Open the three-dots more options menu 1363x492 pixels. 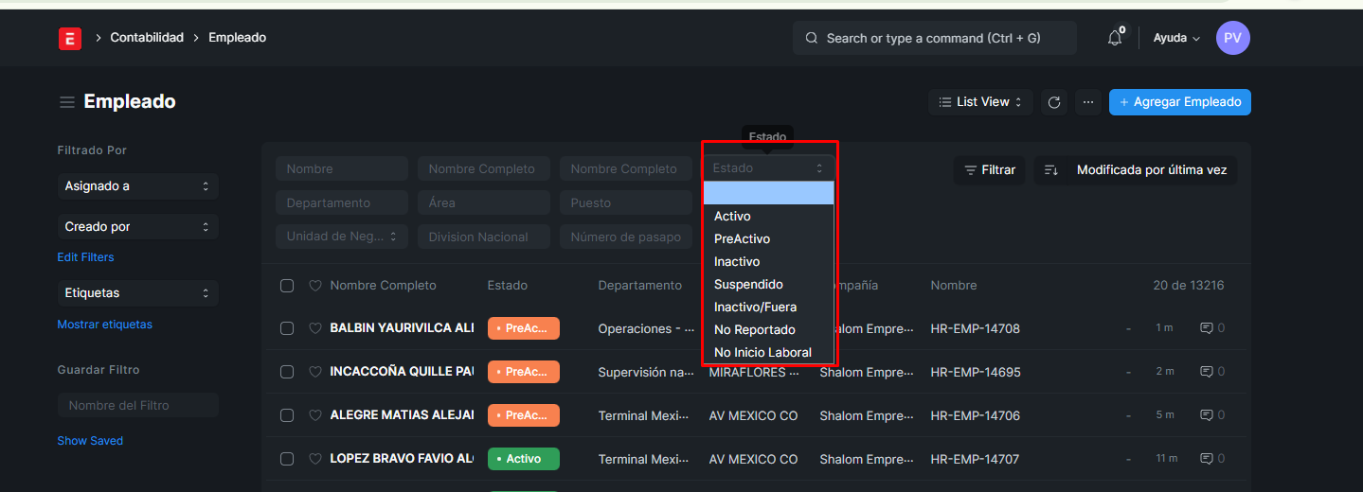1087,102
